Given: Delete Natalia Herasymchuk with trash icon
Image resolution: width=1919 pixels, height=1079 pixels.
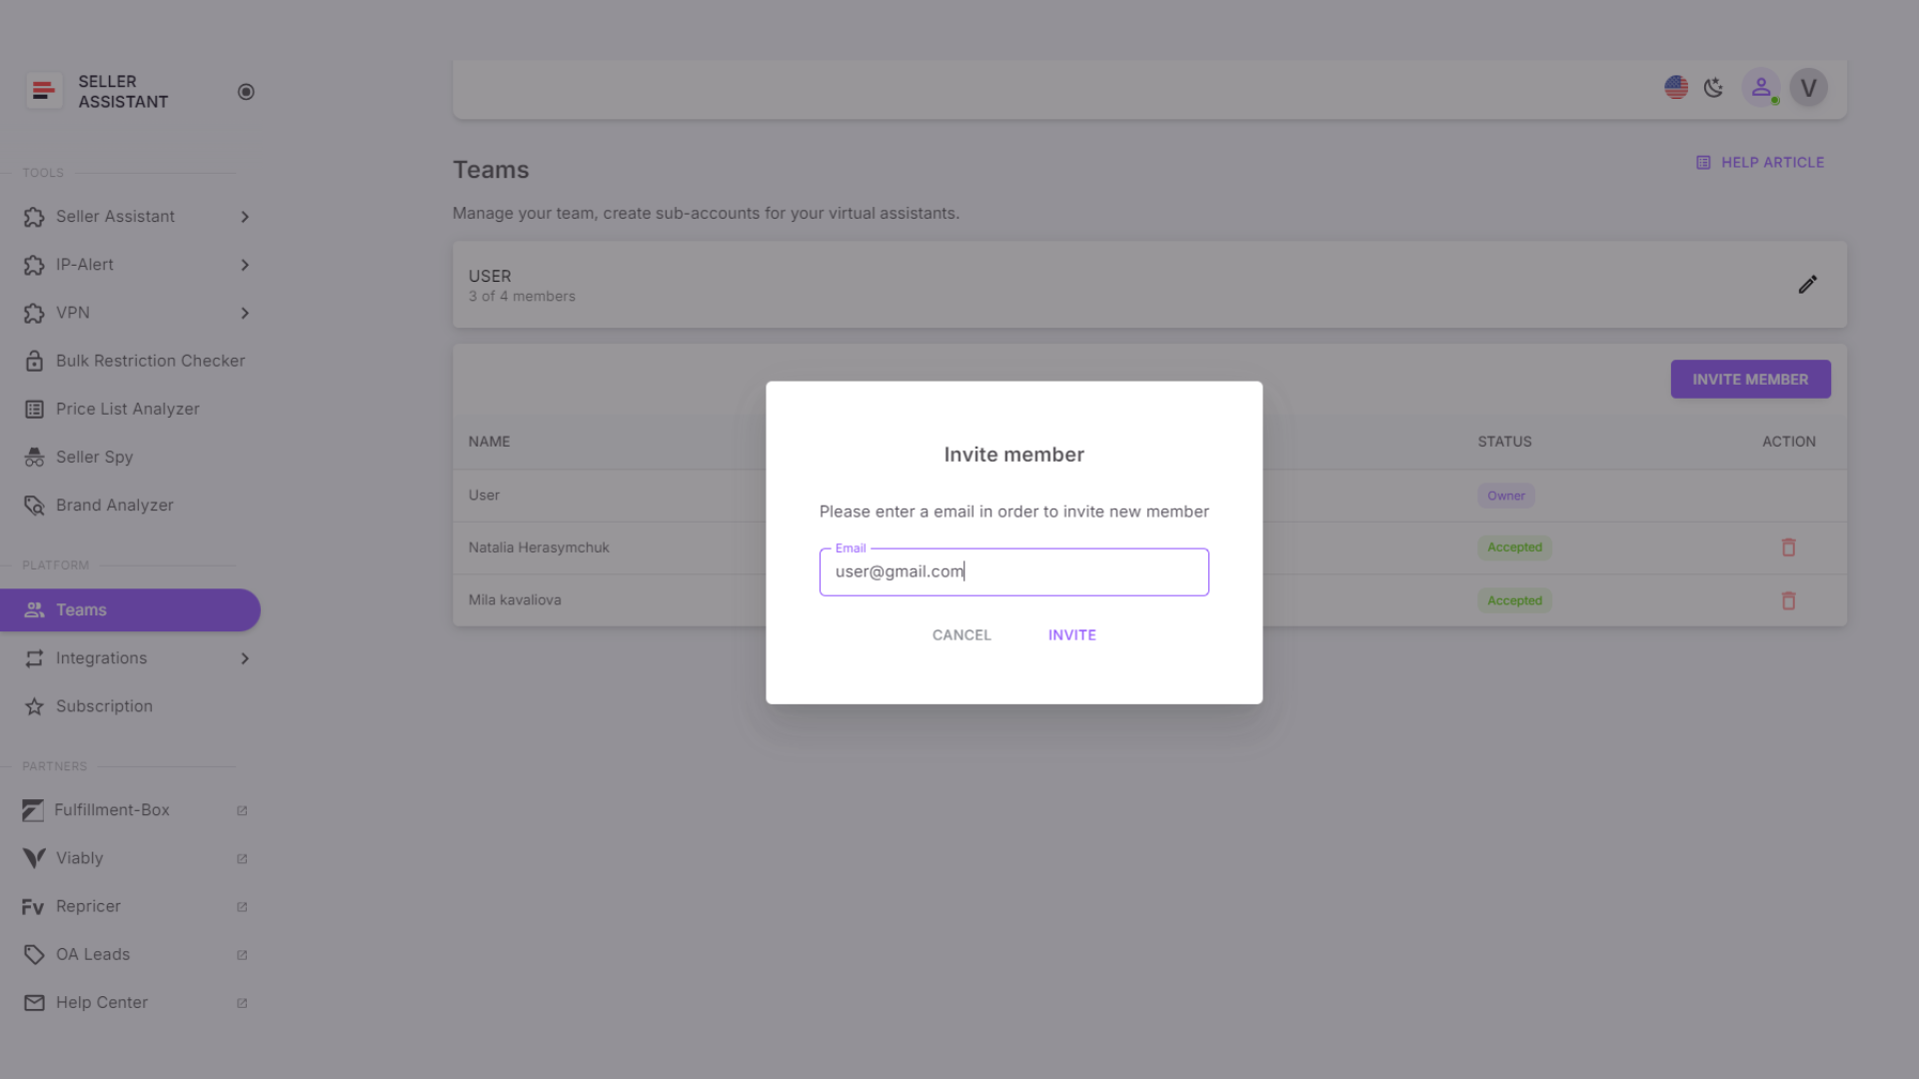Looking at the screenshot, I should click(1788, 547).
